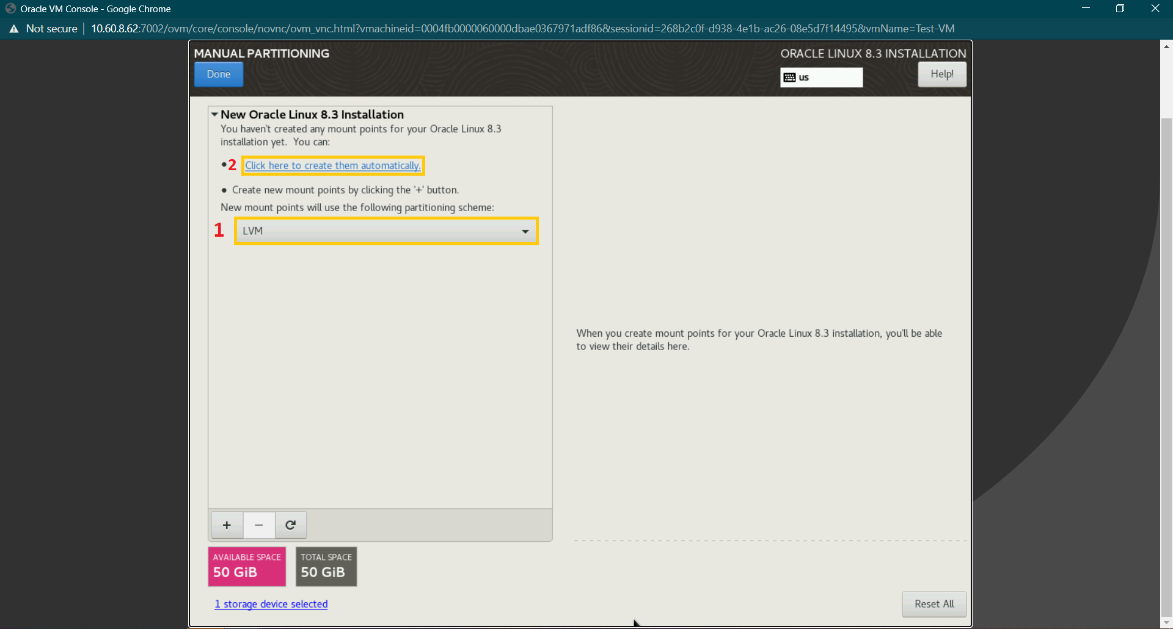Reload storage configuration from disk icon
1173x629 pixels.
coord(291,525)
